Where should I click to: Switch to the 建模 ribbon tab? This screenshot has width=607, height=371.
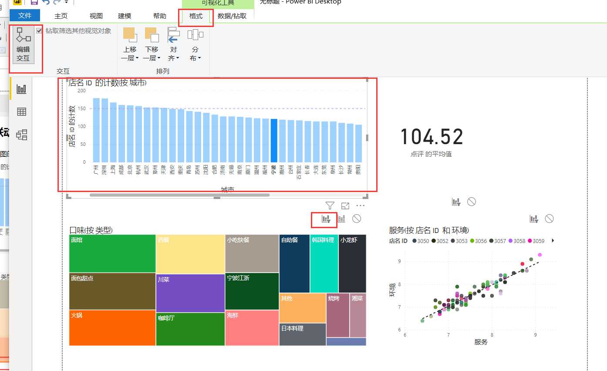tap(125, 16)
